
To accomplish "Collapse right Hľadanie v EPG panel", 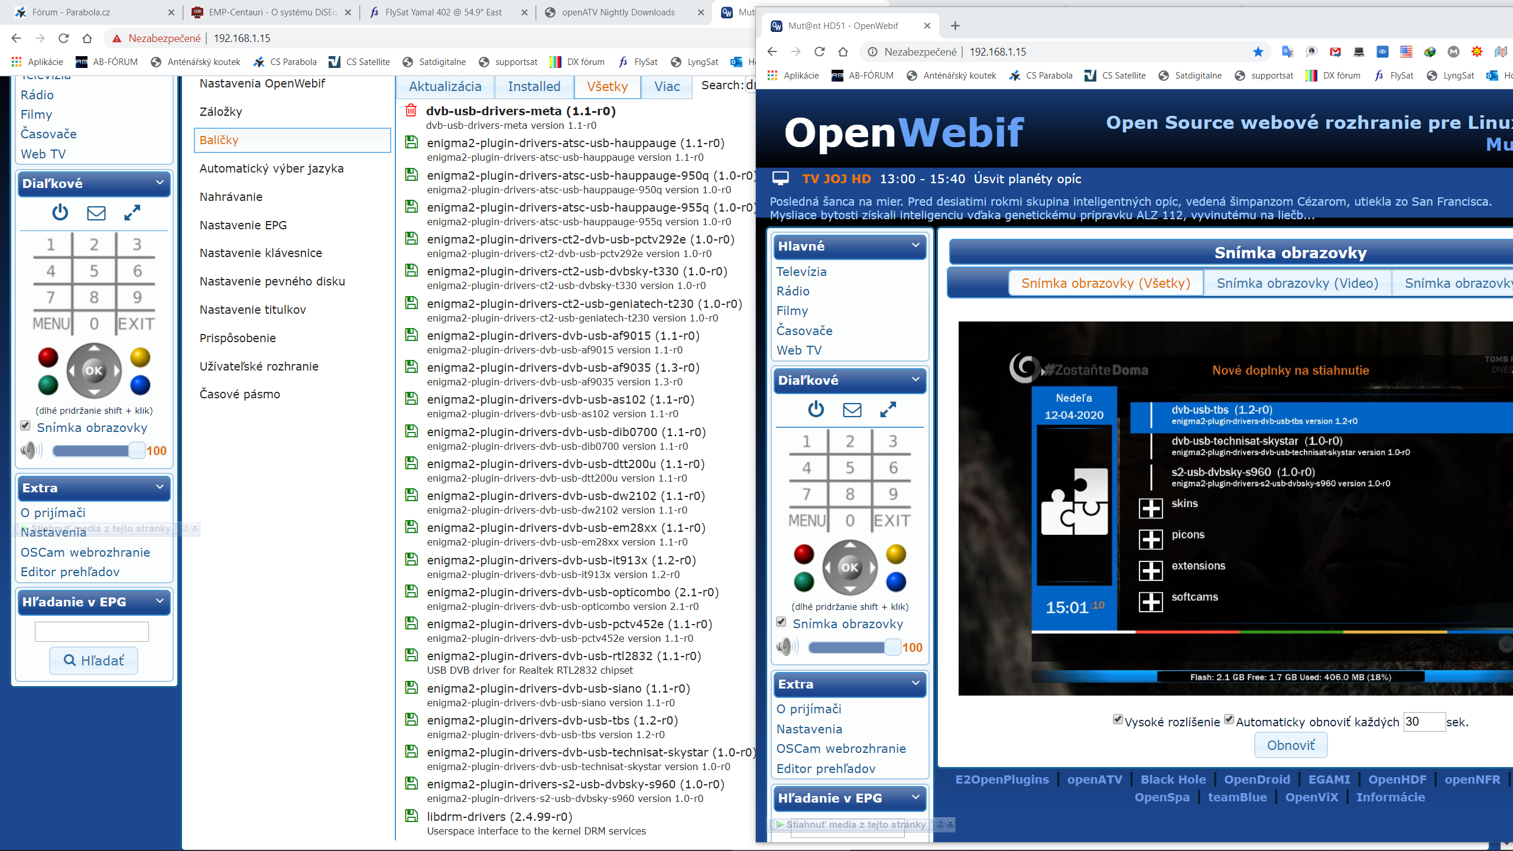I will point(849,798).
